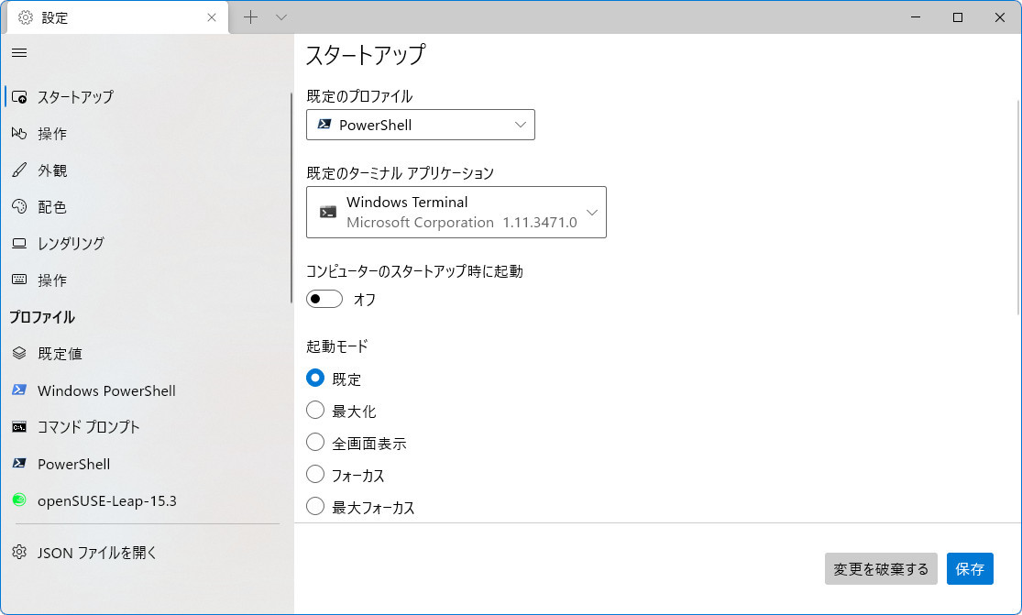Image resolution: width=1022 pixels, height=615 pixels.
Task: Click the 保存 button
Action: [x=970, y=569]
